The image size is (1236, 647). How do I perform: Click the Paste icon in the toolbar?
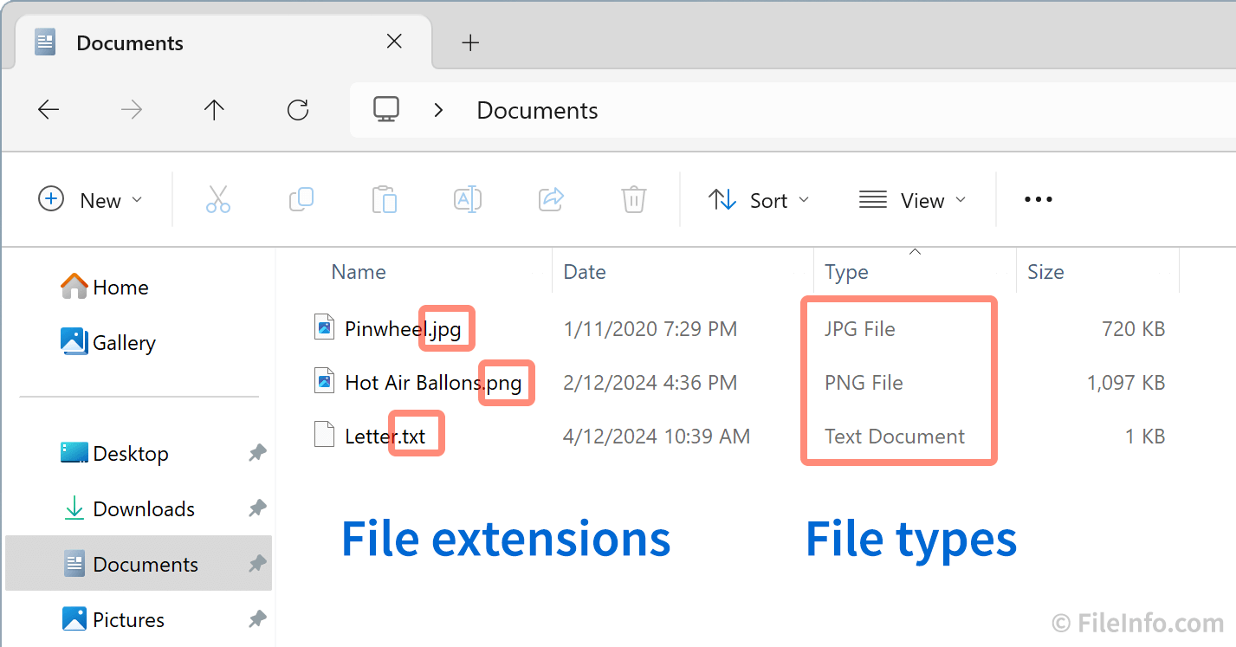[x=384, y=199]
